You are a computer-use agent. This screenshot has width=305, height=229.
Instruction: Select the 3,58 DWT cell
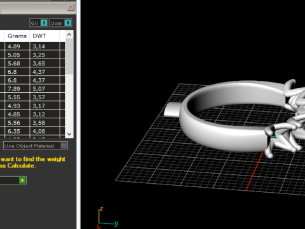[x=44, y=123]
